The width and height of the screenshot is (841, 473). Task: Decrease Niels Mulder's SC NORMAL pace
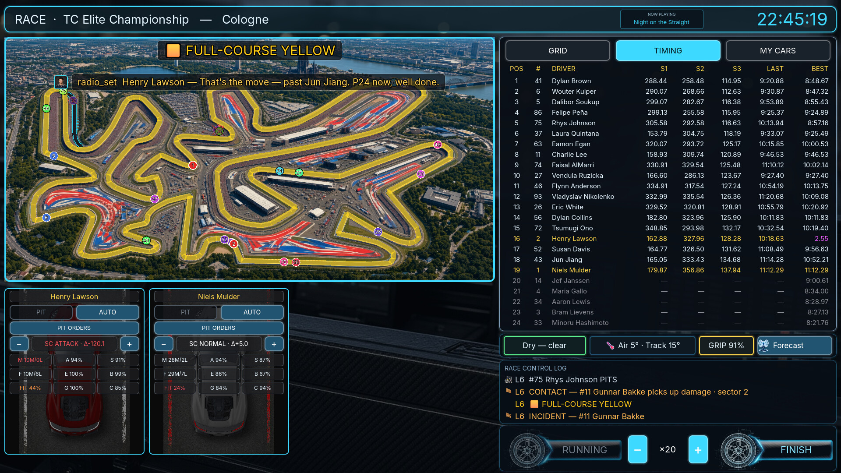point(164,344)
